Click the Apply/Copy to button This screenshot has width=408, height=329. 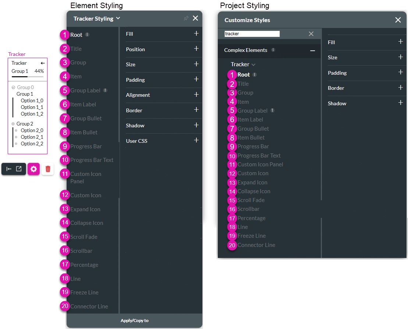[134, 321]
